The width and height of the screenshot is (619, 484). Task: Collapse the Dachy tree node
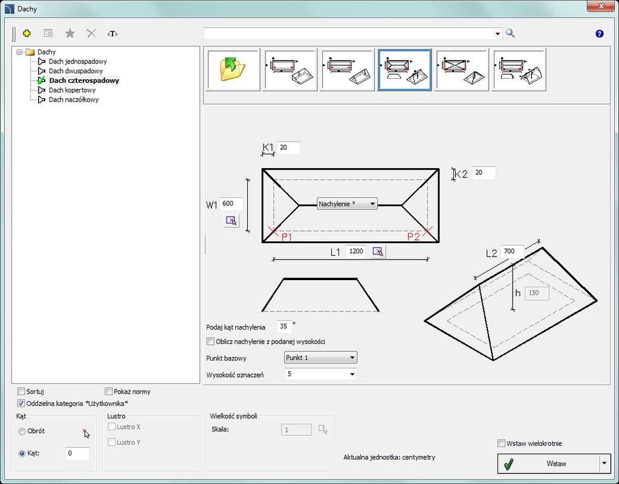click(x=19, y=52)
